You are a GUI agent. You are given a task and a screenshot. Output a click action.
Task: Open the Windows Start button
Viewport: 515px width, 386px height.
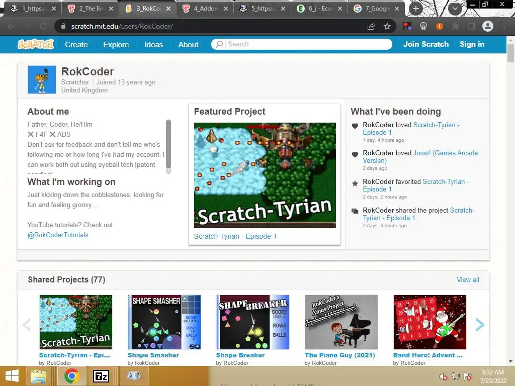tap(12, 376)
